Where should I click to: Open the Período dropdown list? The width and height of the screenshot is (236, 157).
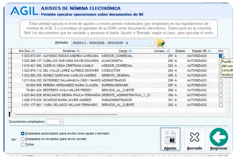151,43
